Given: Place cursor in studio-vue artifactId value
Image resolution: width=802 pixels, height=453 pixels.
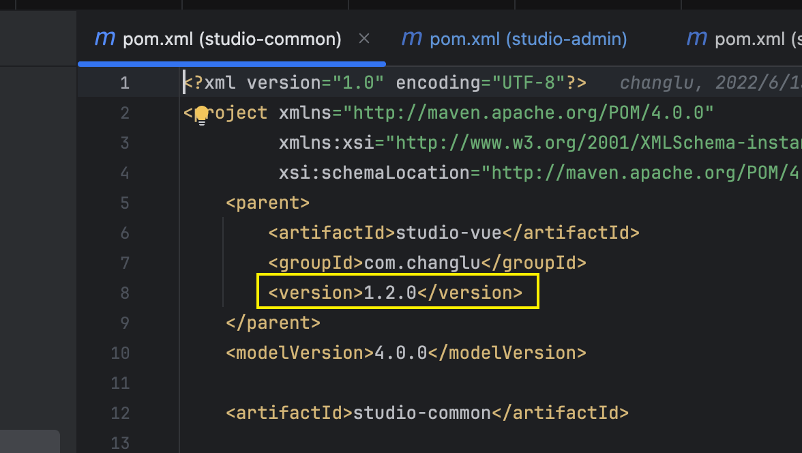Looking at the screenshot, I should [x=449, y=233].
